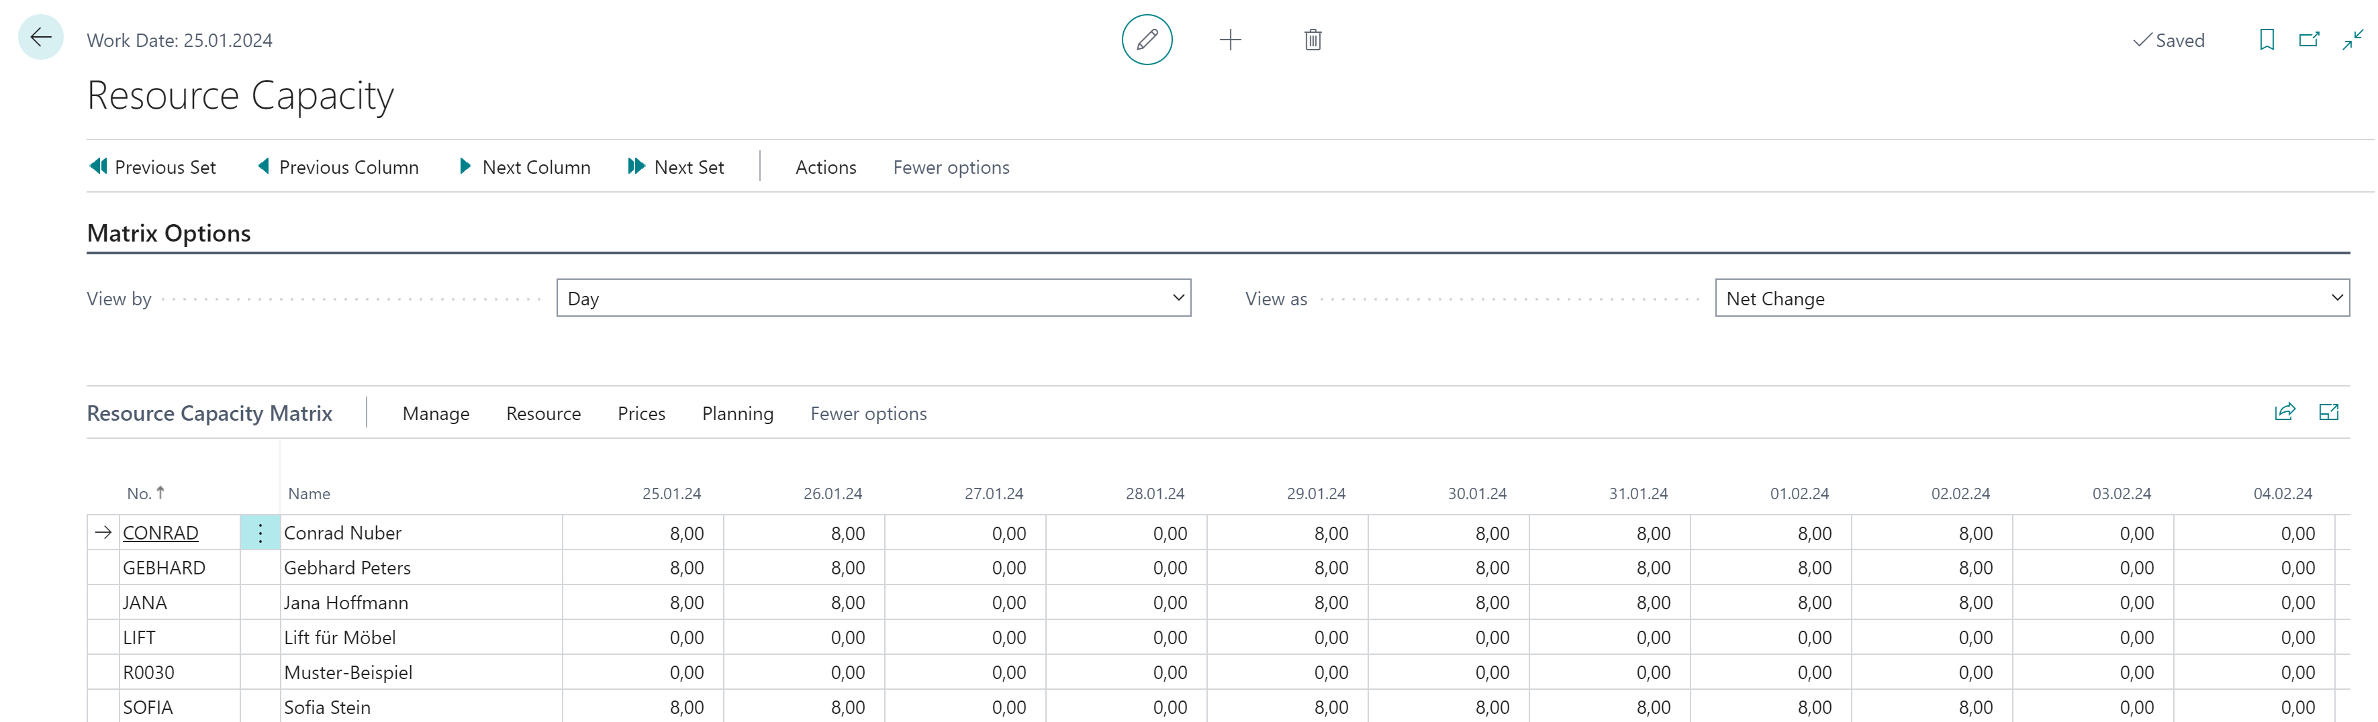2378x722 pixels.
Task: Click the Saved status indicator
Action: click(x=2169, y=40)
